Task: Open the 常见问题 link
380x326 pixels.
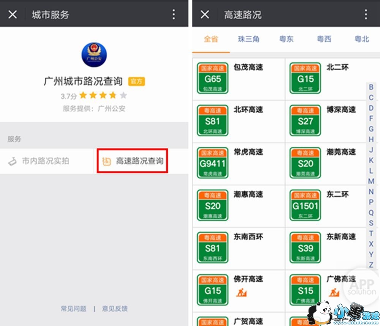Action: click(x=73, y=309)
